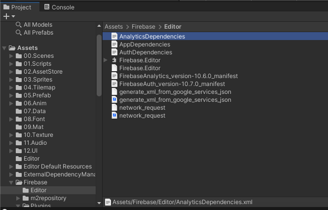328x210 pixels.
Task: Expand the Editor Default Resources folder arrow
Action: point(11,167)
